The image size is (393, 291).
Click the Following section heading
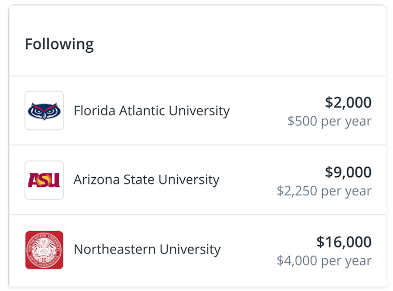(x=59, y=45)
